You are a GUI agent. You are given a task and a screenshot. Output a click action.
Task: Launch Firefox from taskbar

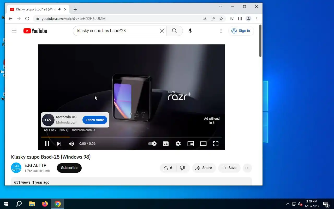click(45, 204)
